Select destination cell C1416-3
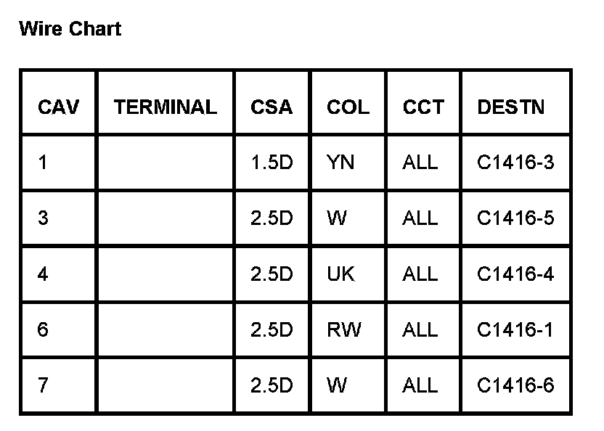 point(515,163)
